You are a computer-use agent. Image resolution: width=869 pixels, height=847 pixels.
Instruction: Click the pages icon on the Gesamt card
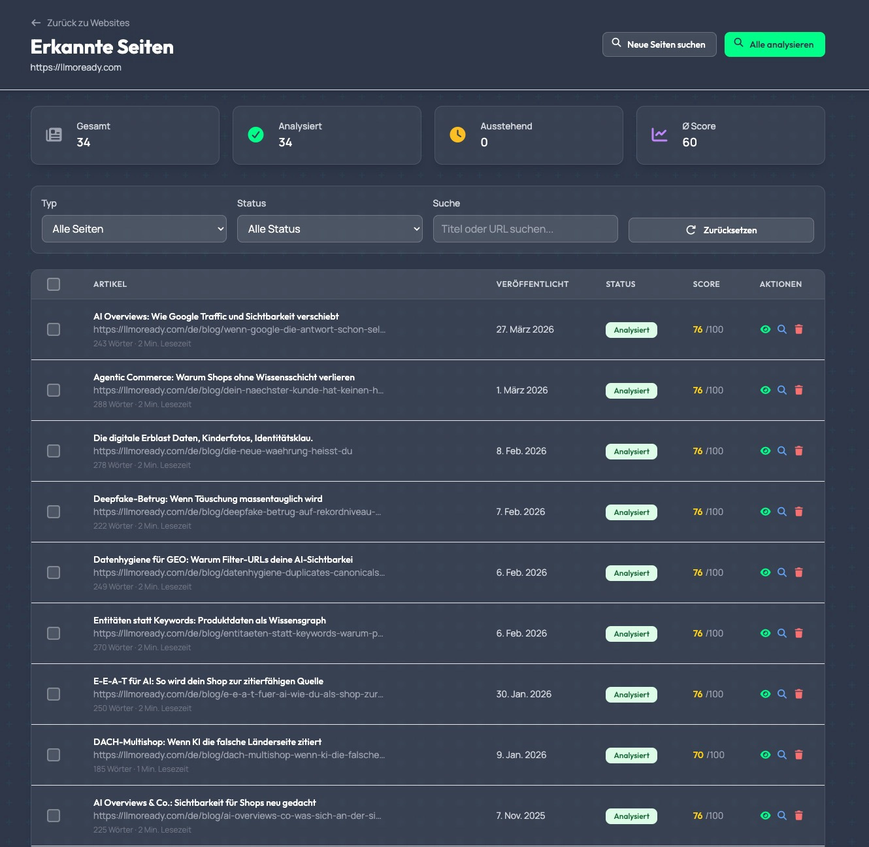point(54,135)
